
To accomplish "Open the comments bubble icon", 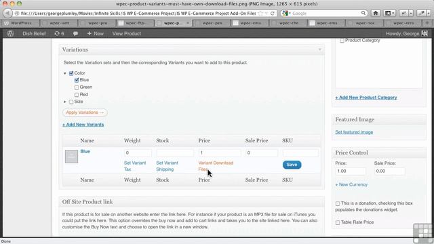I will 75,33.
